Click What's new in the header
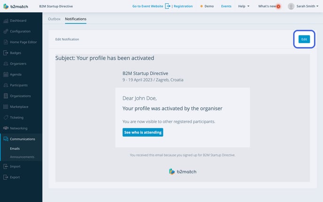 [x=267, y=7]
